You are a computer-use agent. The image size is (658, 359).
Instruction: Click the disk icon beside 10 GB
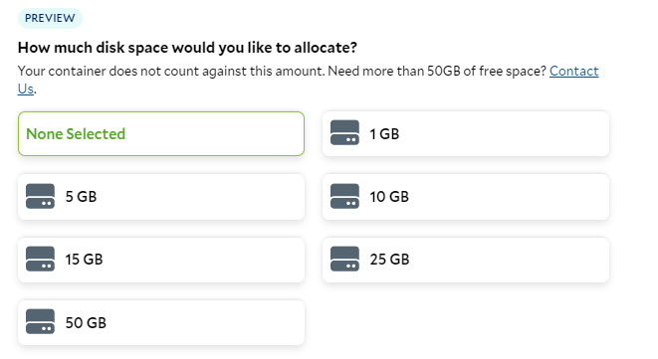pos(344,196)
